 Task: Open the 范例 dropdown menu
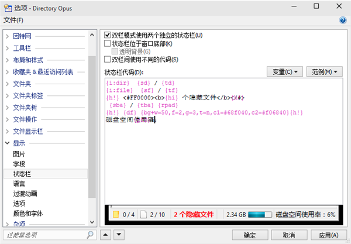(x=325, y=72)
